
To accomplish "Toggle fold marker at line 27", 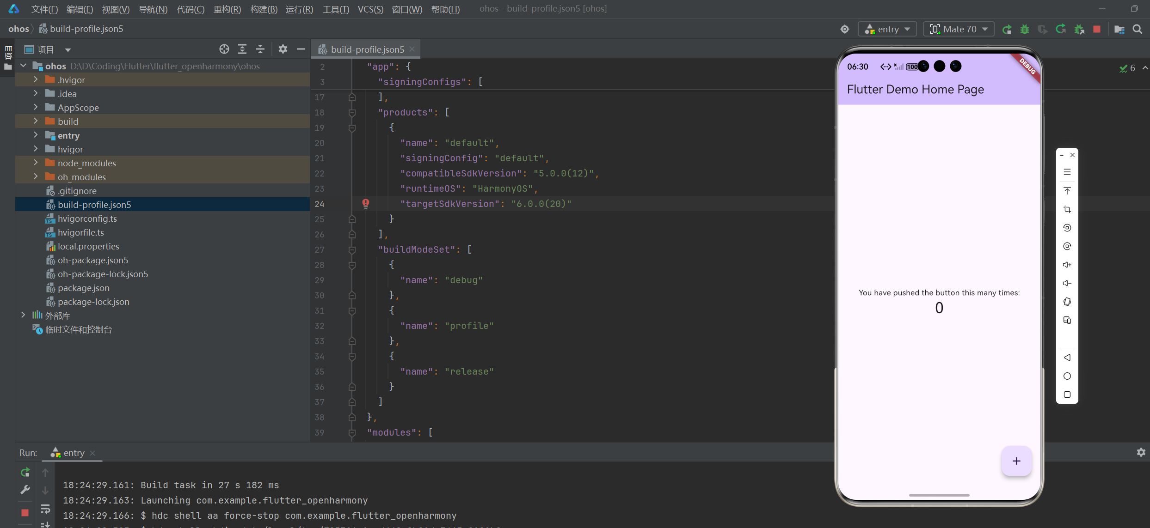I will 352,250.
